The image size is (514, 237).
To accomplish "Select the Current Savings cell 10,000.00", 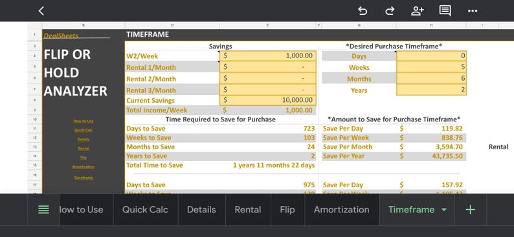I will coord(268,100).
